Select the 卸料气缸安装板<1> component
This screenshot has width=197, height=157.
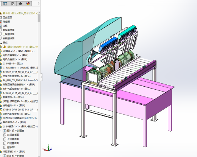coord(17,89)
